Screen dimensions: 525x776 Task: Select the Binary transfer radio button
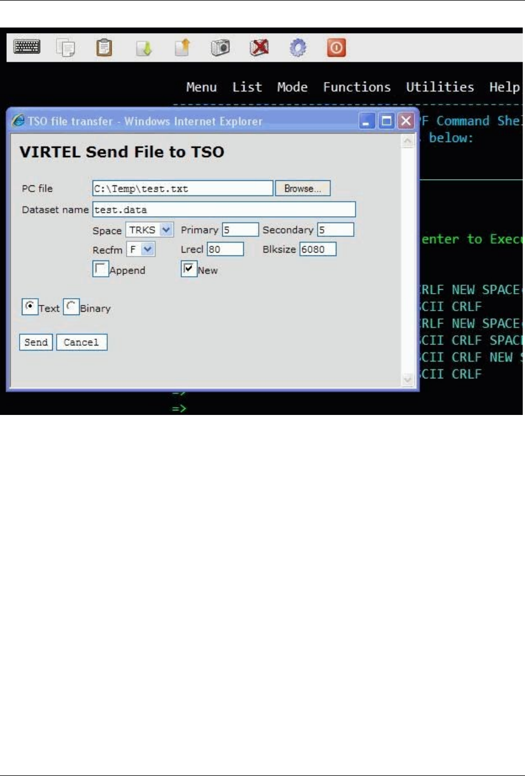click(71, 307)
